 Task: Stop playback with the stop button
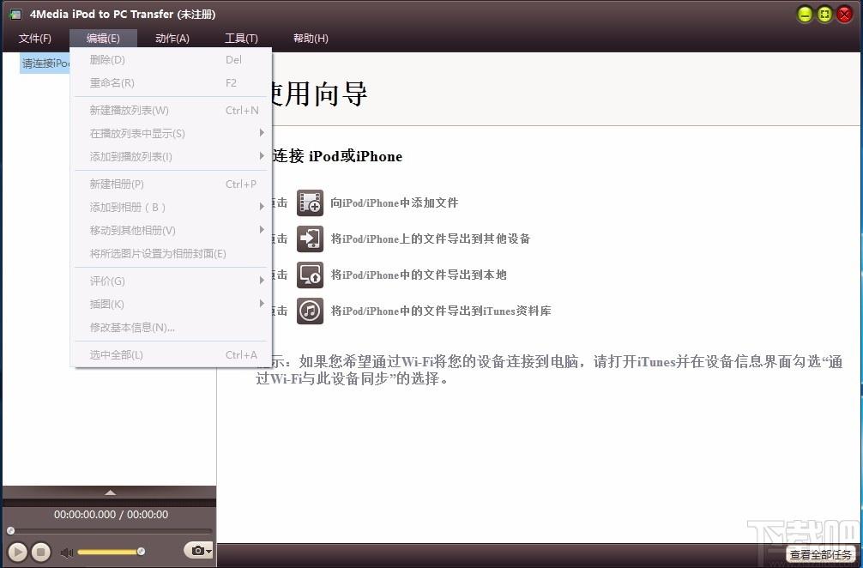40,552
